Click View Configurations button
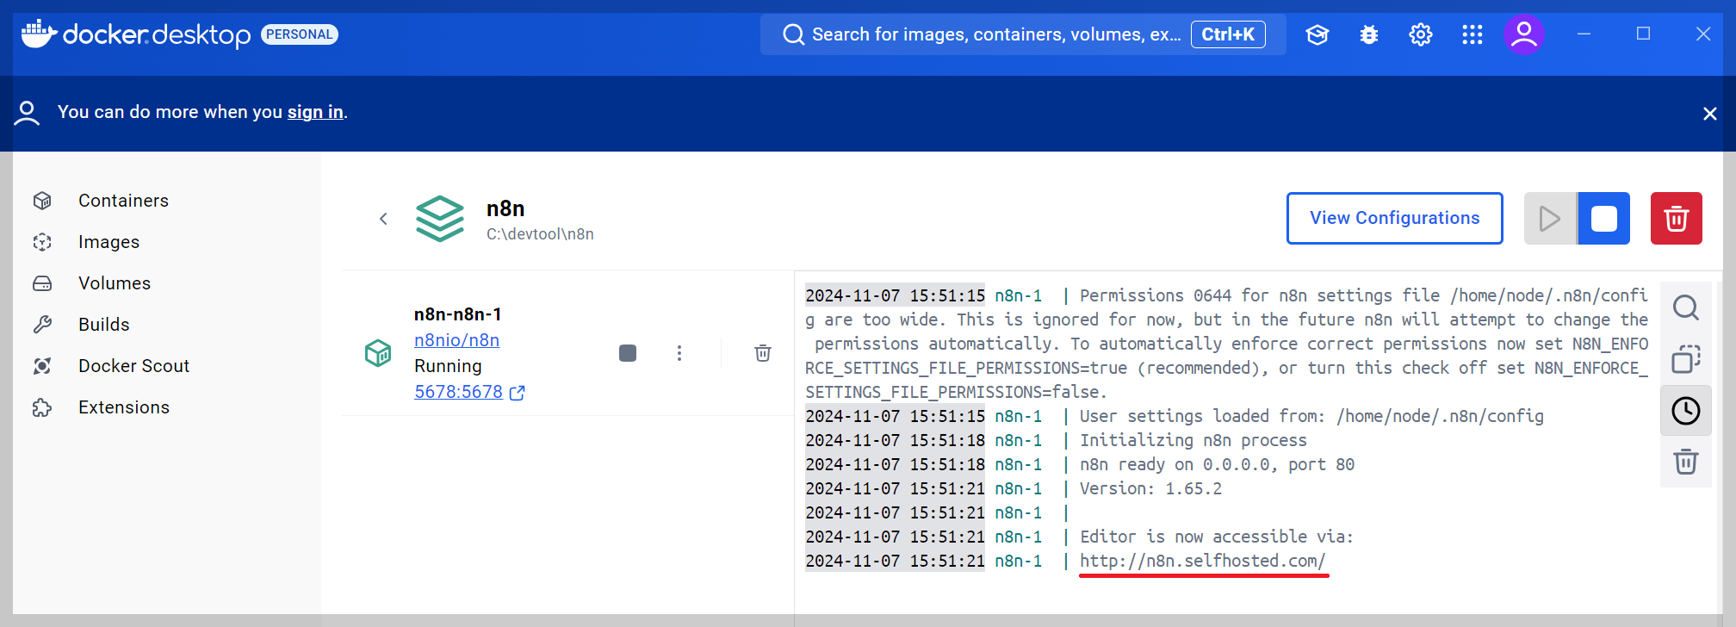Image resolution: width=1736 pixels, height=627 pixels. 1395,218
